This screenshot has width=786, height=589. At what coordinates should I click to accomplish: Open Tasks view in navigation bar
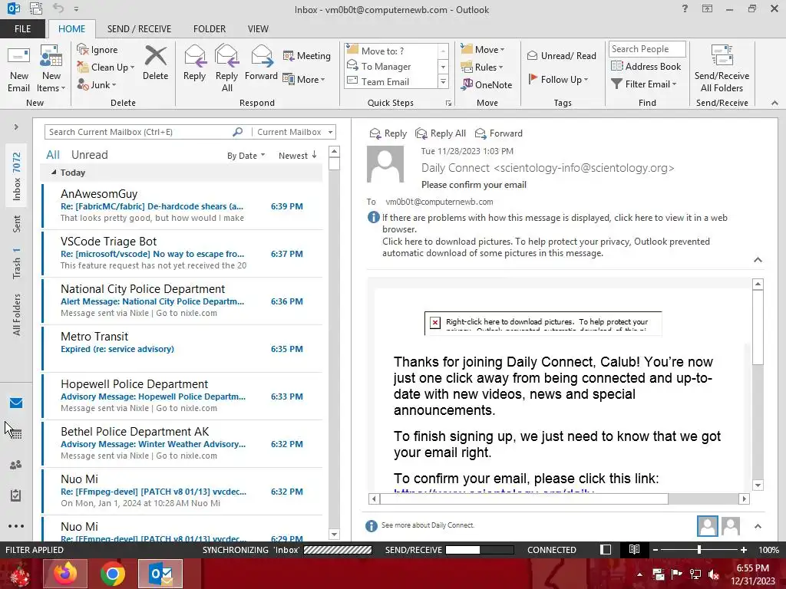pyautogui.click(x=16, y=495)
